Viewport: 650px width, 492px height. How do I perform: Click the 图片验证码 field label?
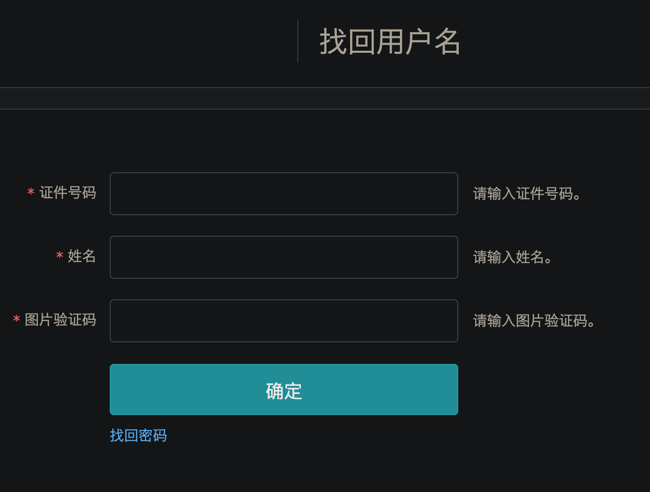tap(60, 320)
